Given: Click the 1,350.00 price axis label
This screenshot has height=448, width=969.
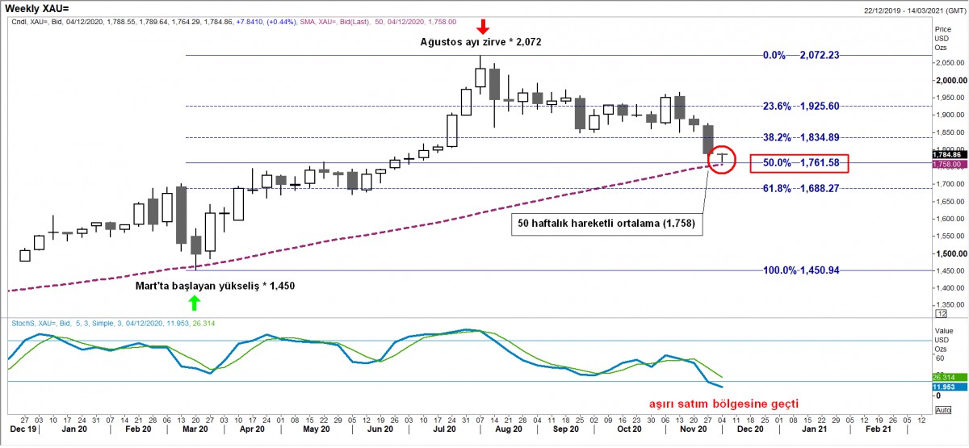Looking at the screenshot, I should click(x=949, y=305).
